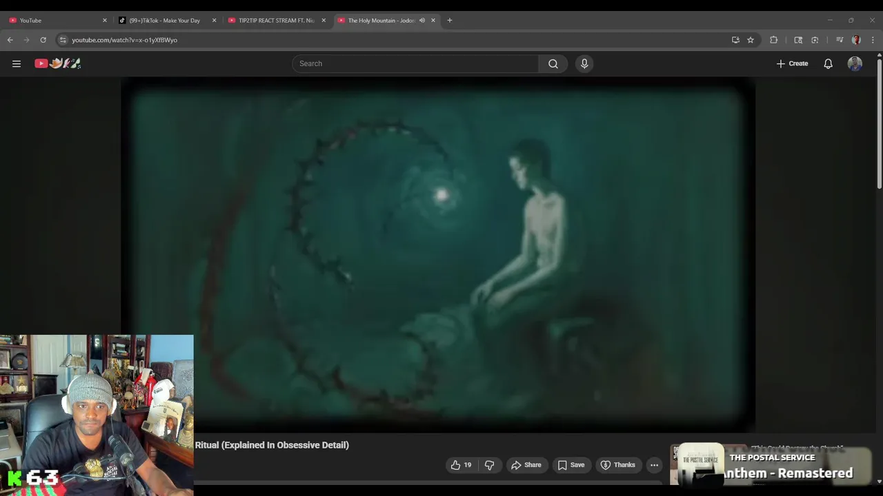Screen dimensions: 883x496
Task: Open the tab search extension icon
Action: (798, 40)
